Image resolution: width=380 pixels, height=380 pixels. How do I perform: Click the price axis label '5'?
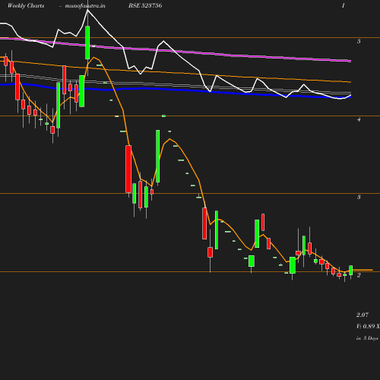tap(359, 42)
